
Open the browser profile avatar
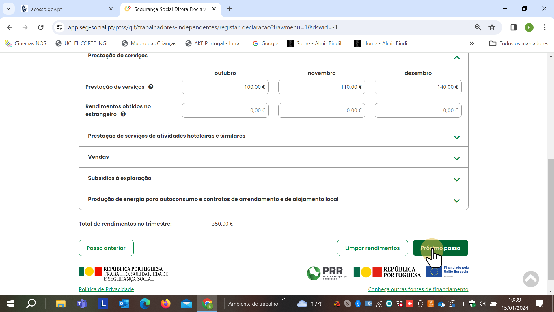click(x=529, y=27)
